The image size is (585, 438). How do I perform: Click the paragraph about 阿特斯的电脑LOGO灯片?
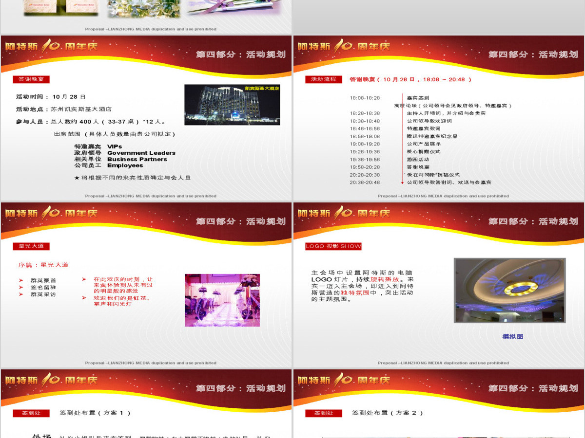point(362,286)
